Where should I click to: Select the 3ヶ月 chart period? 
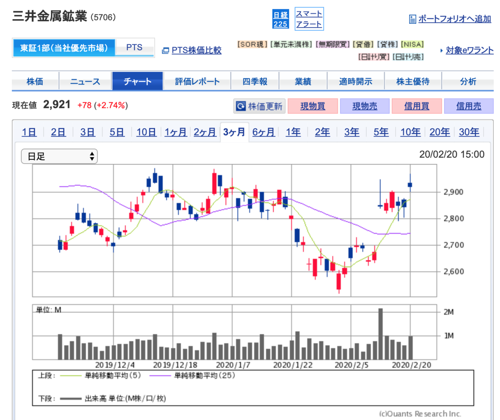pos(234,132)
